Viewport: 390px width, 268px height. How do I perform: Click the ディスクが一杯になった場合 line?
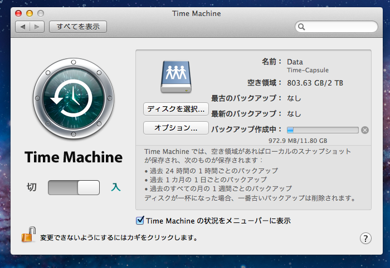point(250,198)
